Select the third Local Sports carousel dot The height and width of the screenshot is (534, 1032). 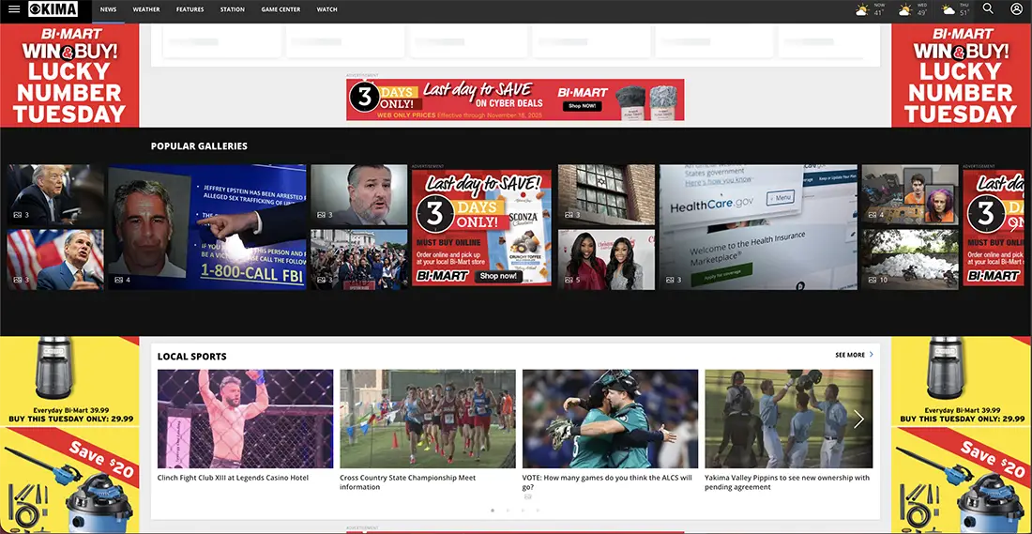pos(523,511)
